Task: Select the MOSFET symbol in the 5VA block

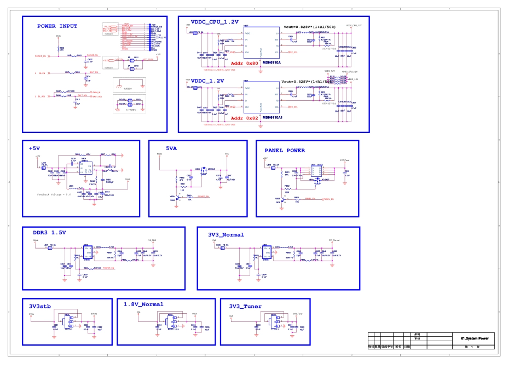Action: tap(203, 170)
